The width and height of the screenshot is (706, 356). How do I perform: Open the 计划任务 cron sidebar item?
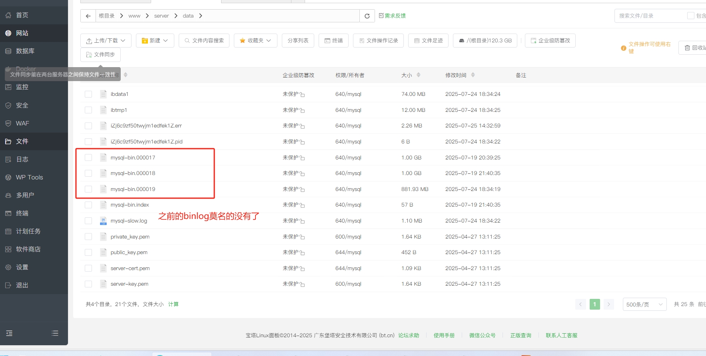point(34,231)
